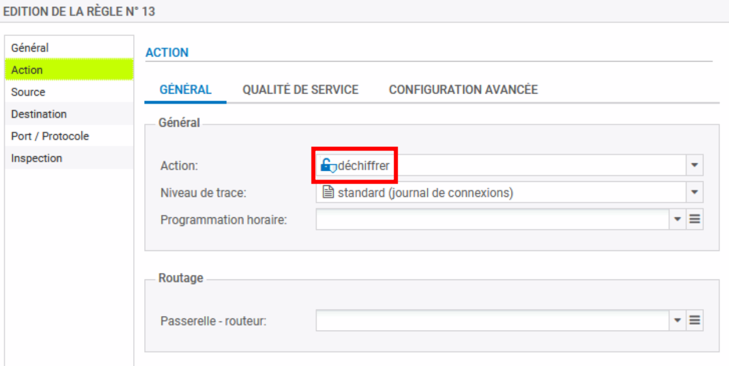The image size is (729, 366).
Task: Navigate to Port / Protocole section
Action: pos(50,136)
